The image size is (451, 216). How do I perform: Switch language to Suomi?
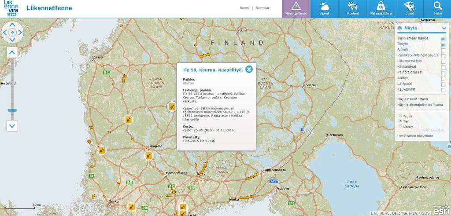pyautogui.click(x=244, y=8)
